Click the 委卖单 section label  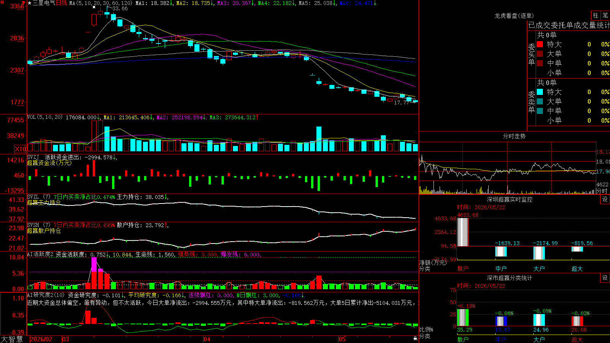531,101
